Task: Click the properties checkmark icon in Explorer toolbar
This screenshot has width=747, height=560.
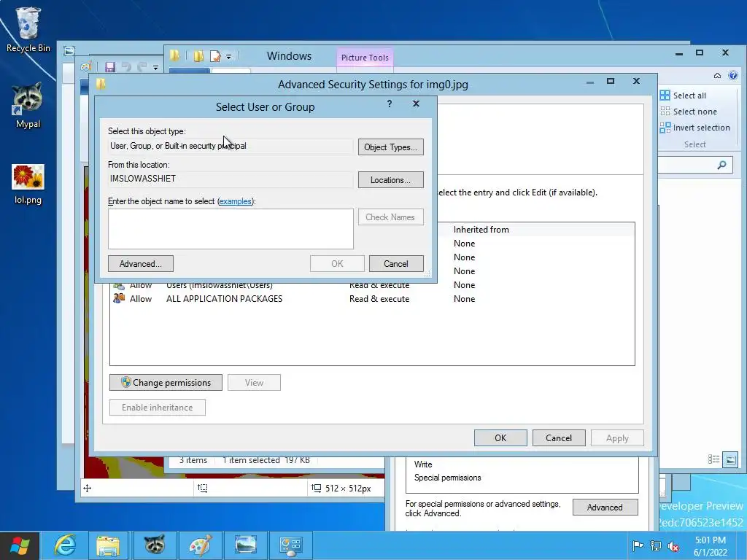Action: tap(215, 56)
